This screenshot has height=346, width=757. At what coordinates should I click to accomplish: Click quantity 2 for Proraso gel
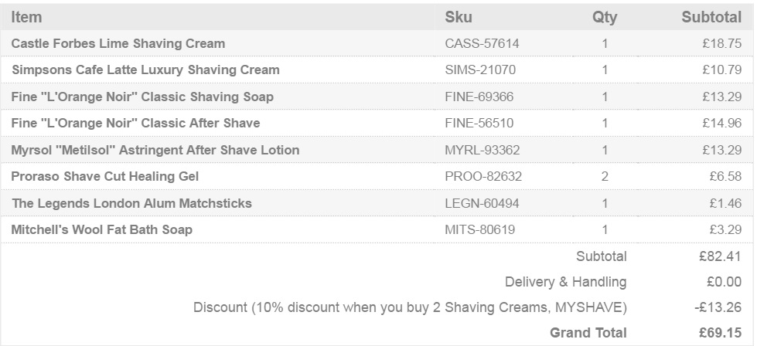pos(605,176)
